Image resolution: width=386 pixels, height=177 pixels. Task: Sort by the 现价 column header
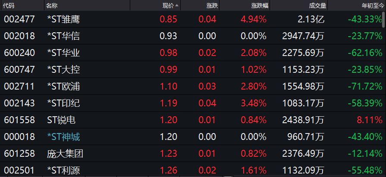coord(168,6)
